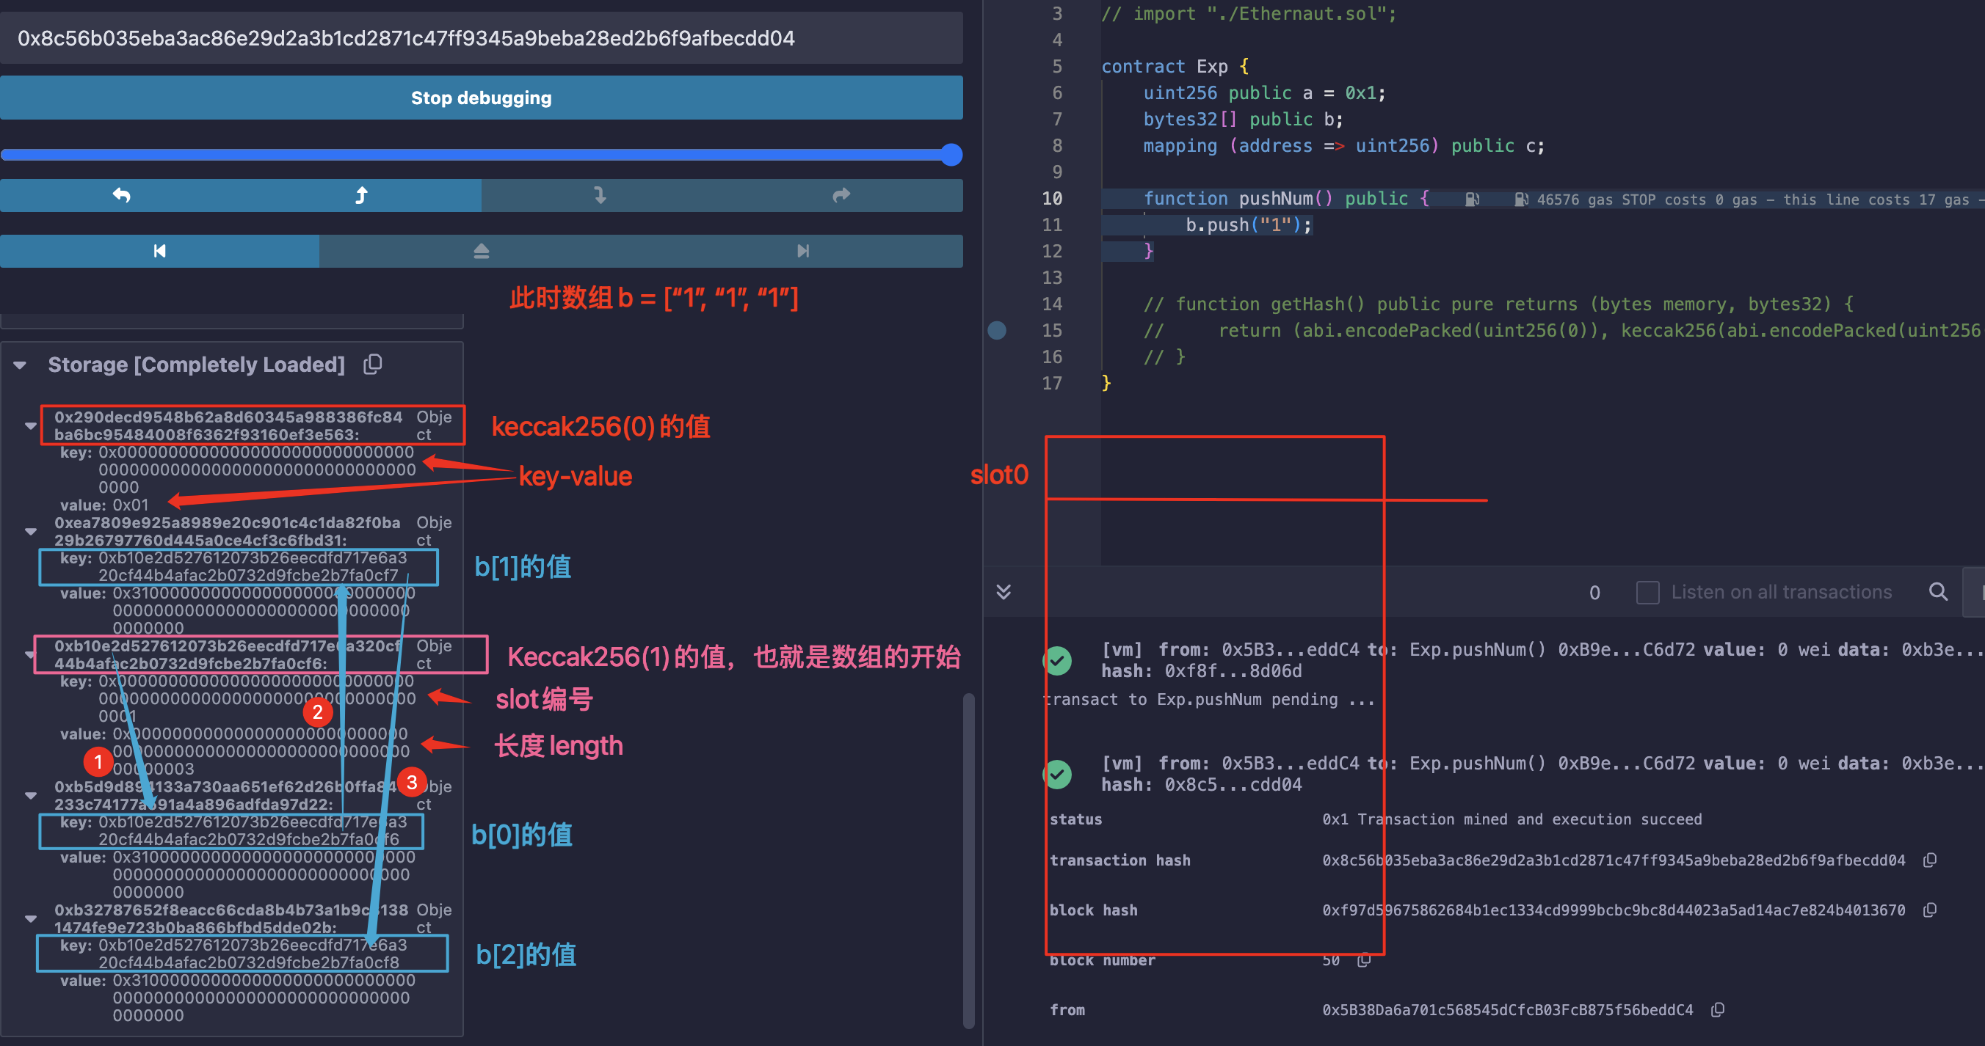This screenshot has width=1985, height=1046.
Task: Collapse the 0xea7809e925a8 storage entry
Action: (31, 532)
